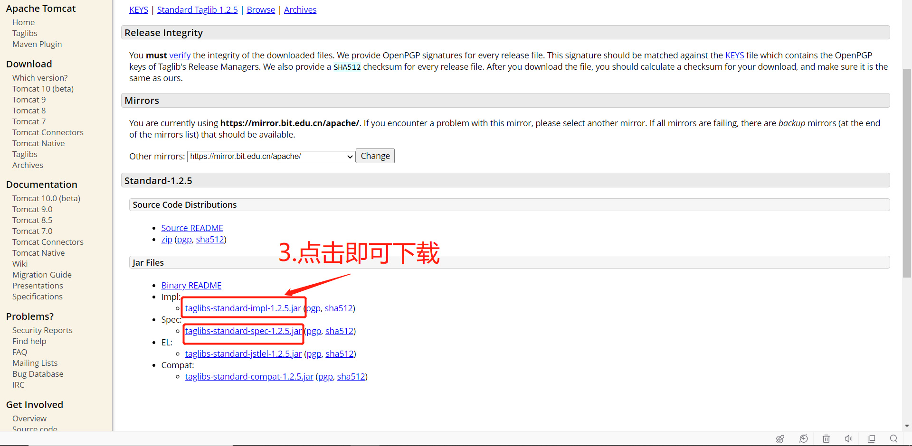This screenshot has height=446, width=912.
Task: Click the speaker sound icon in status bar
Action: pyautogui.click(x=848, y=439)
